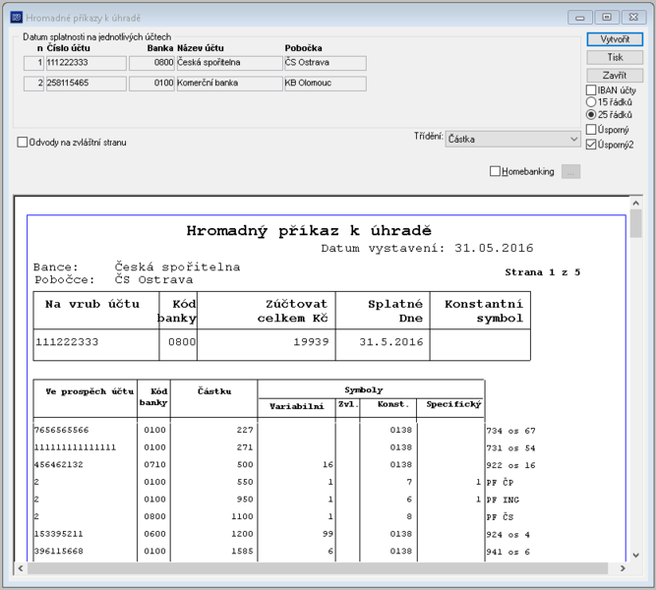Click note 'PF INC' in preview

pyautogui.click(x=503, y=500)
